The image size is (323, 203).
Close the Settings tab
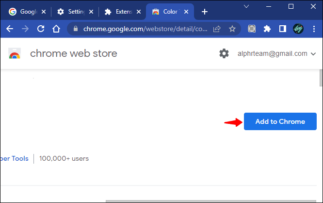(91, 12)
